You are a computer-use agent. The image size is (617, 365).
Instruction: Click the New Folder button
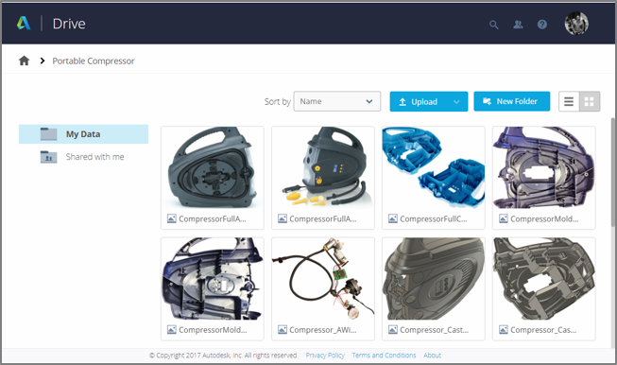(511, 101)
